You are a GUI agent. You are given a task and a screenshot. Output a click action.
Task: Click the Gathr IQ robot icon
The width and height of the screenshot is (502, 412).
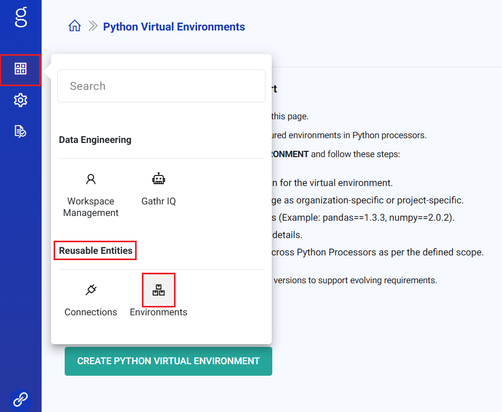pos(159,180)
